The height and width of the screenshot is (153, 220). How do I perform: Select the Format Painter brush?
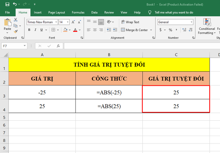coord(16,31)
